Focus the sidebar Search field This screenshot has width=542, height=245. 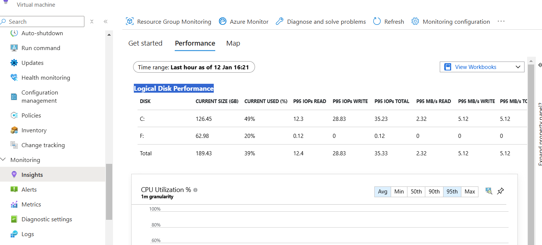coord(42,21)
